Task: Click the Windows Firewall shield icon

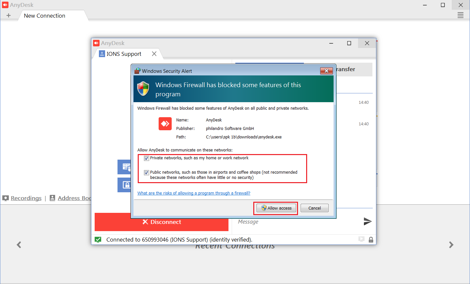Action: coord(143,88)
